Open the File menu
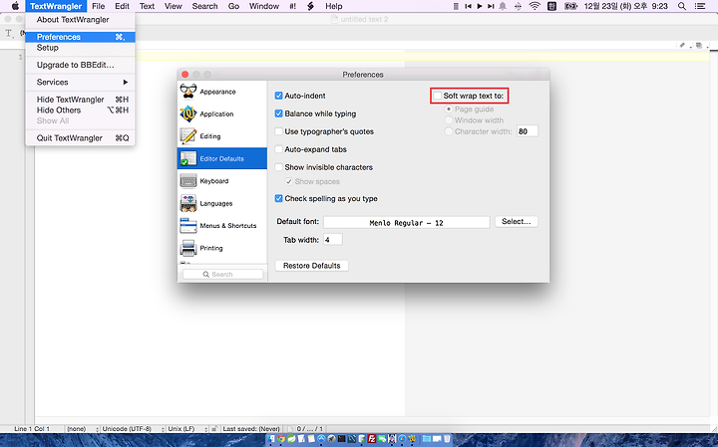718x447 pixels. point(98,6)
